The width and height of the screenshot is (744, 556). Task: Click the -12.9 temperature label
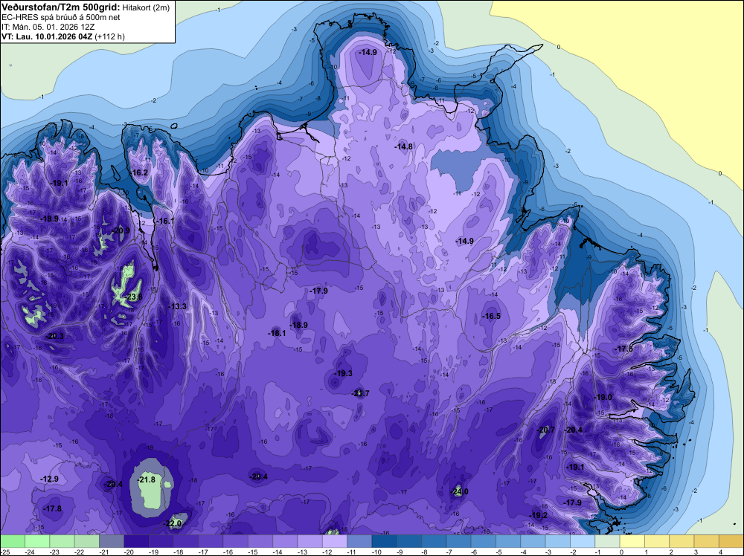pyautogui.click(x=49, y=479)
